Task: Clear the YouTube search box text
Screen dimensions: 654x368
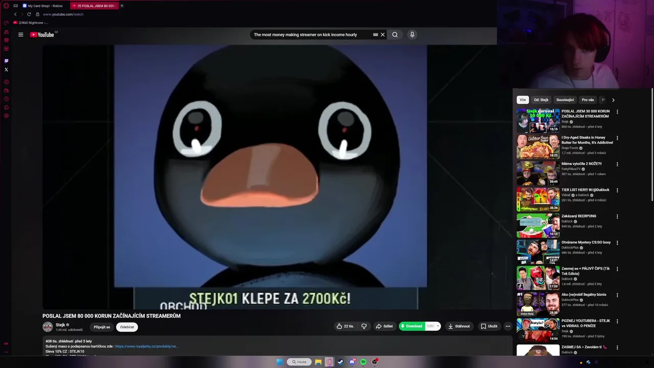Action: point(382,35)
